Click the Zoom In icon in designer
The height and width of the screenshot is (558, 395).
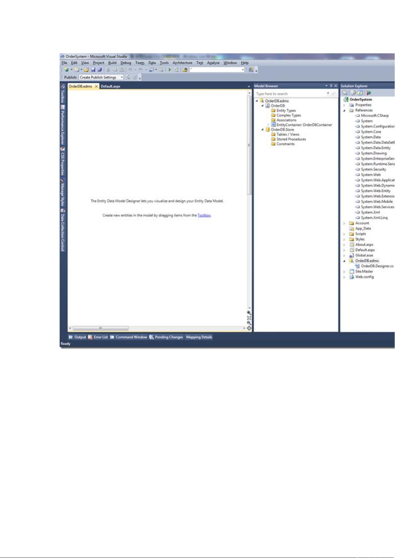click(249, 313)
